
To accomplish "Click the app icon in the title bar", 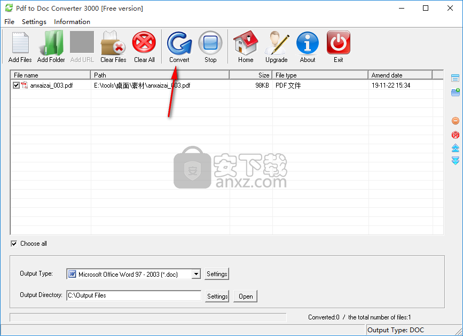I will point(9,8).
